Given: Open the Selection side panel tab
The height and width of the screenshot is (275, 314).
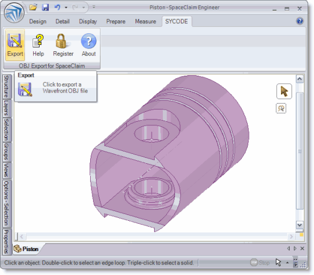Looking at the screenshot, I should (6, 130).
